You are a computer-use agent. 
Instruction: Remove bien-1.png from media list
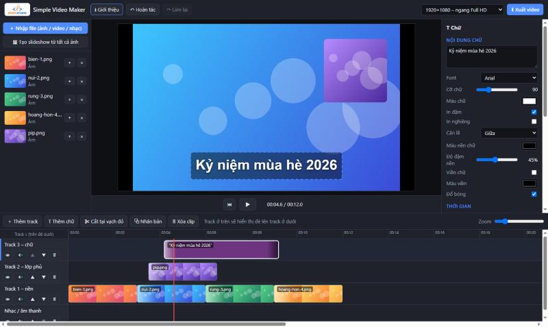point(82,63)
